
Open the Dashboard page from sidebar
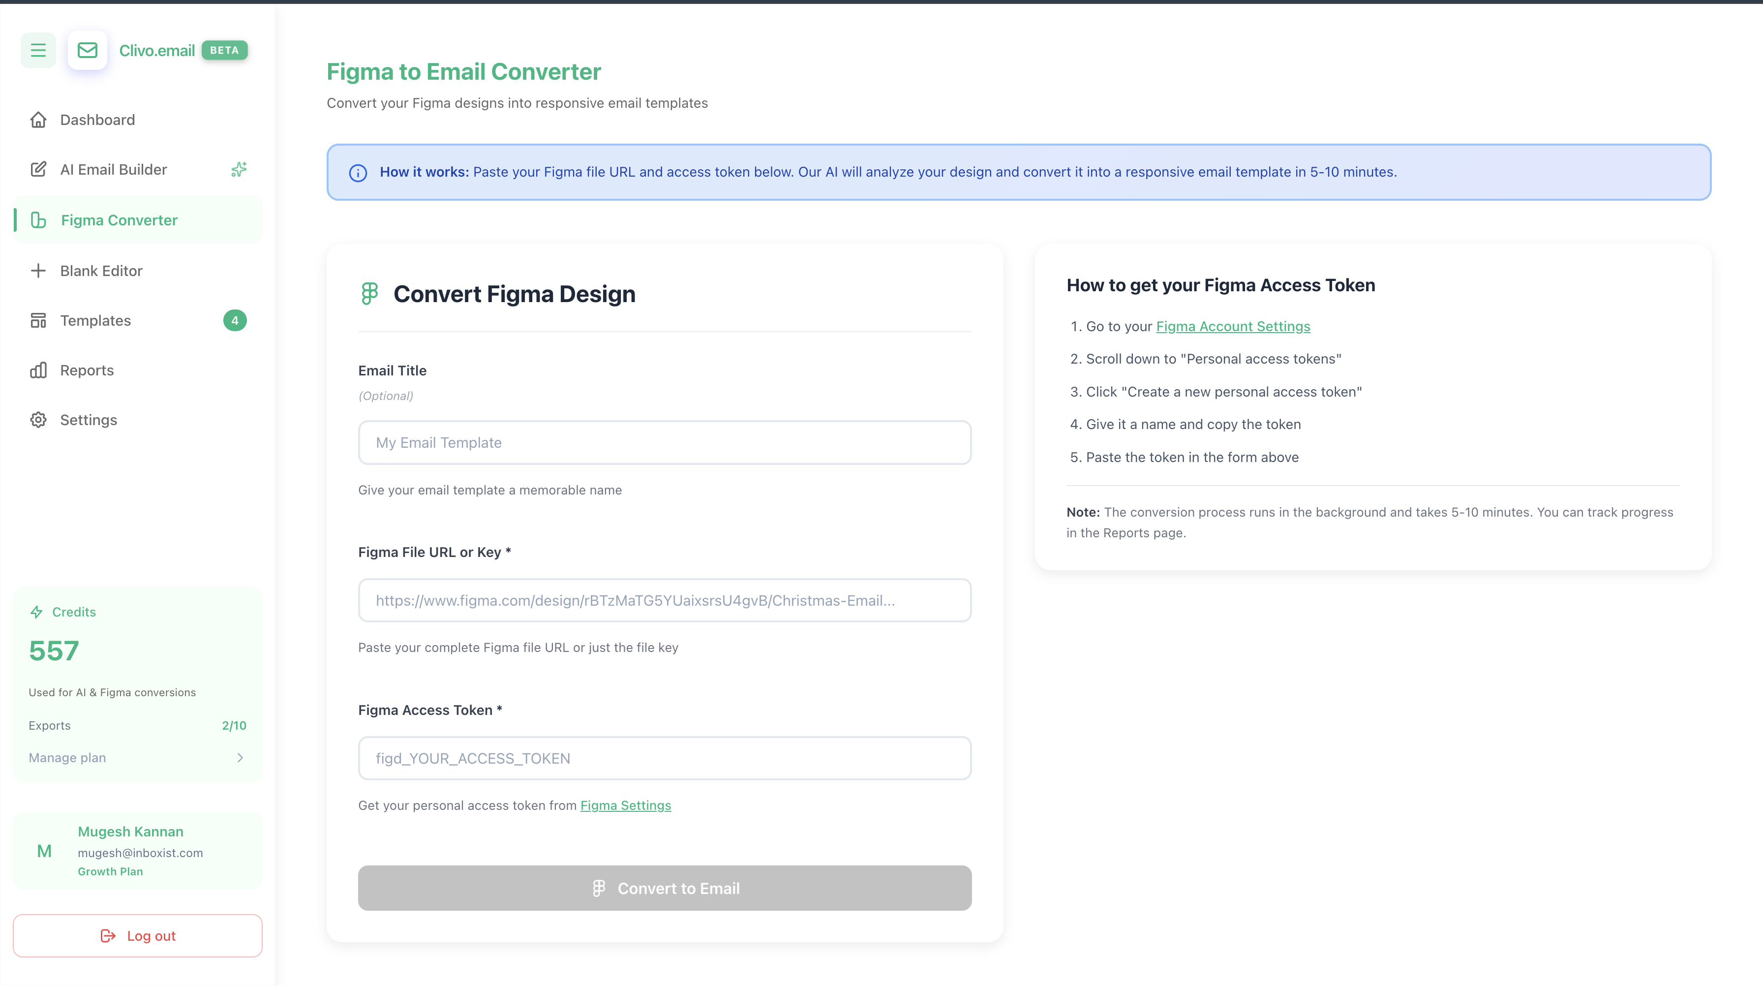[97, 120]
